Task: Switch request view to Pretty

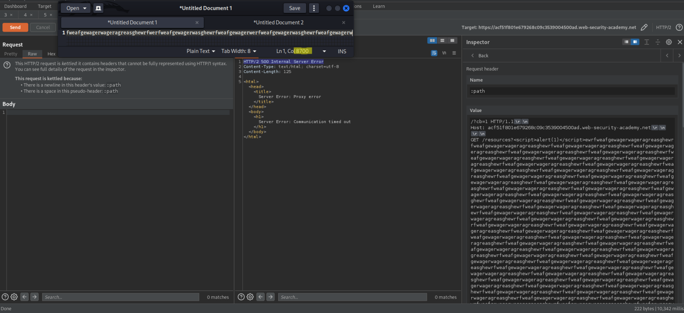Action: [x=11, y=54]
